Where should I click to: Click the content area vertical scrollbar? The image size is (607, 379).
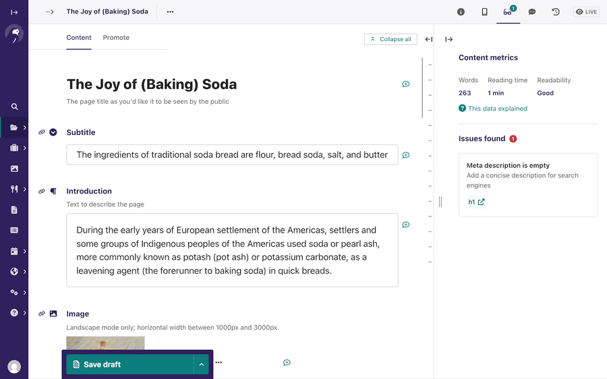click(422, 88)
